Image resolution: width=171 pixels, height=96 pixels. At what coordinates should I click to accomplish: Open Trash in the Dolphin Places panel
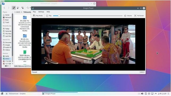6,23
